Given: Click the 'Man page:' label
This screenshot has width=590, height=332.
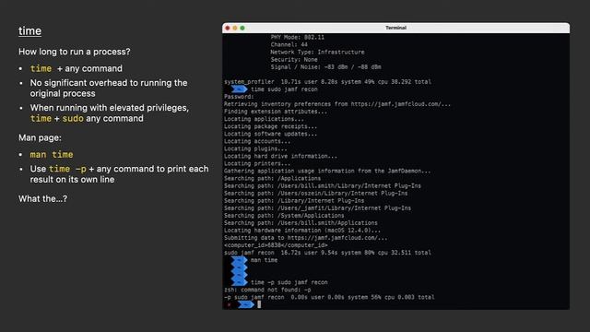Looking at the screenshot, I should 40,137.
